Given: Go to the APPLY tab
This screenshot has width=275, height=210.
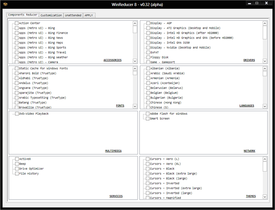Looking at the screenshot, I should coord(89,15).
